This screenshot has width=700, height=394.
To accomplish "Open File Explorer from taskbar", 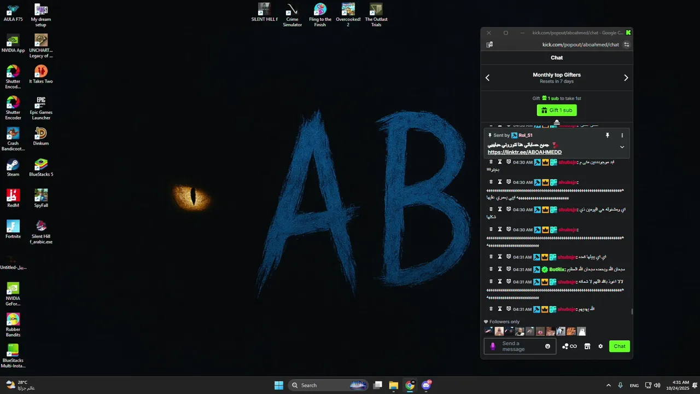I will pyautogui.click(x=394, y=385).
